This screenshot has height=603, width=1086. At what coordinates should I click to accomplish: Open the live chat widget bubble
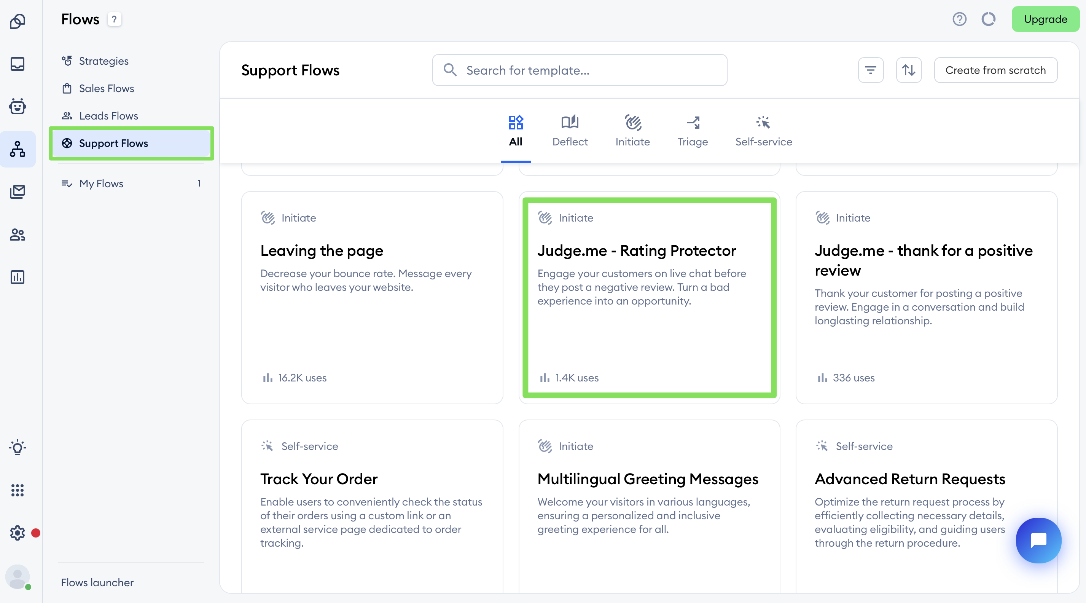(1038, 540)
